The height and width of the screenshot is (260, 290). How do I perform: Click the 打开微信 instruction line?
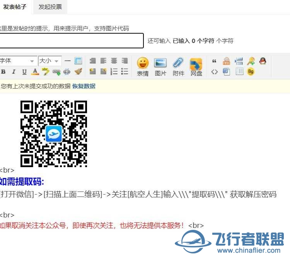coord(138,194)
